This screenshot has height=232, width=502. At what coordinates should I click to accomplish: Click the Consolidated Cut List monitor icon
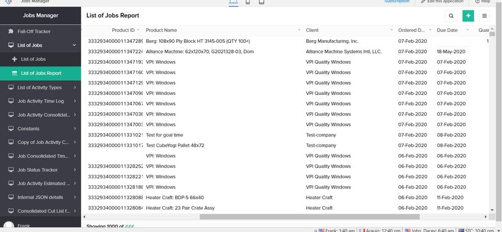(x=11, y=211)
